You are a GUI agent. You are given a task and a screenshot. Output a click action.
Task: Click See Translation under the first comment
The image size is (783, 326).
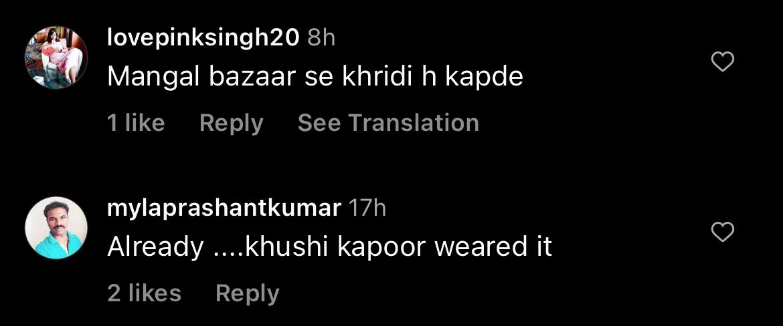pyautogui.click(x=388, y=123)
